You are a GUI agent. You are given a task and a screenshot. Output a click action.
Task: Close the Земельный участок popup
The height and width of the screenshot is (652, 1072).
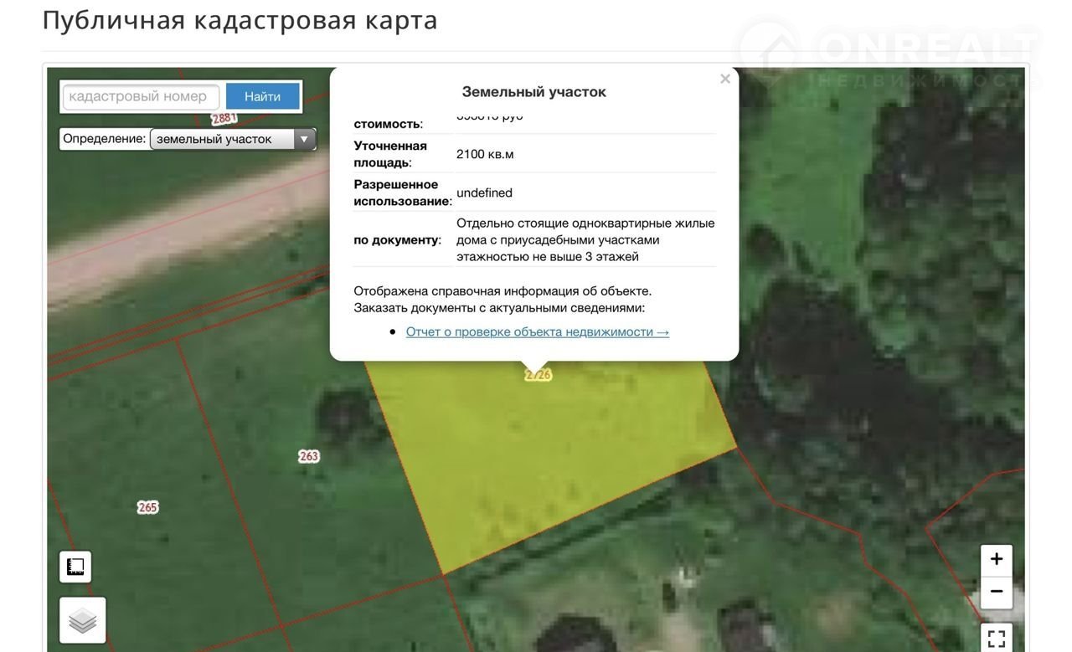tap(725, 80)
